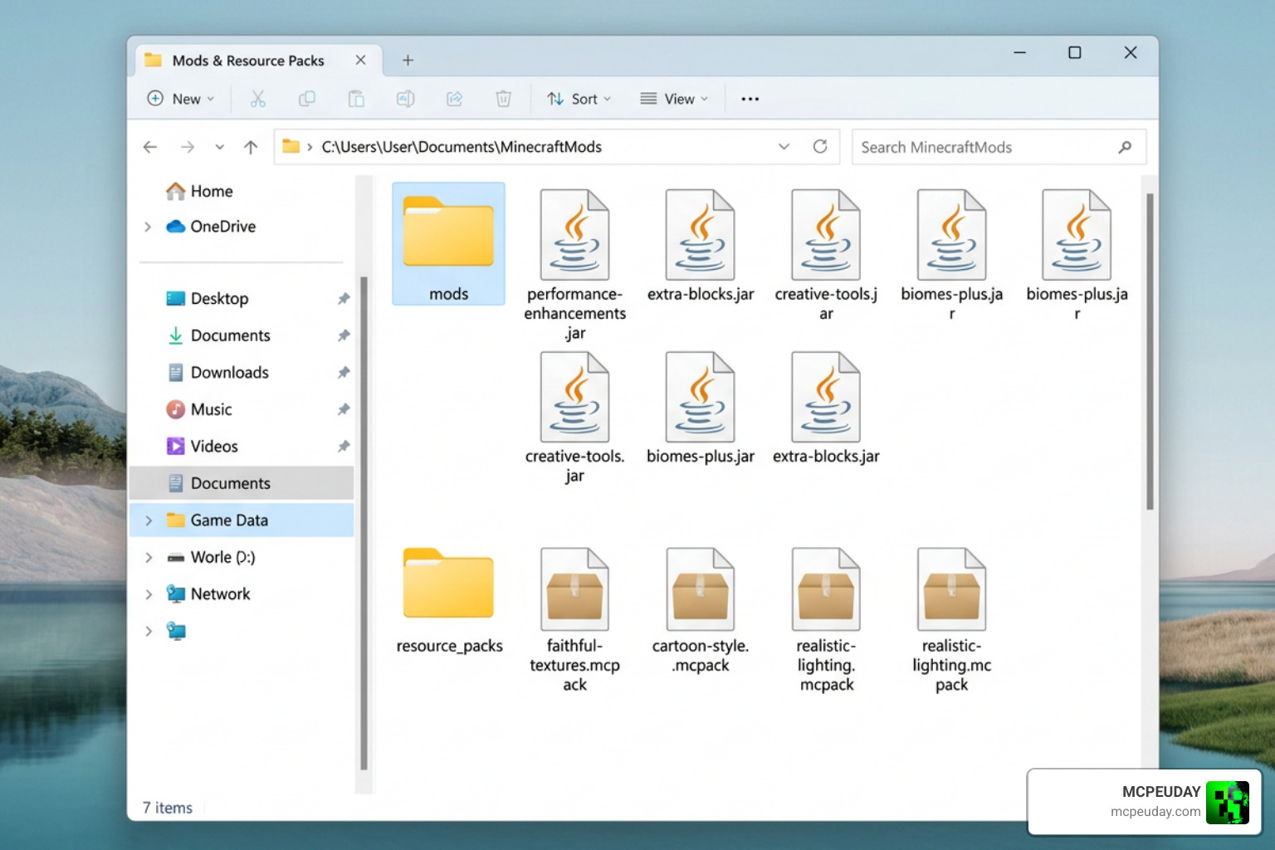Click the Copy icon in toolbar

coord(307,99)
